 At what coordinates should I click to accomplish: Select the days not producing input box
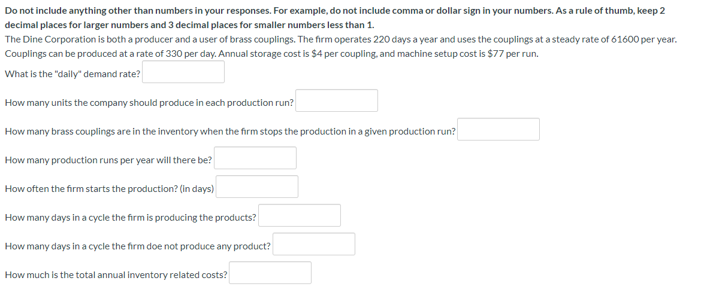click(314, 244)
